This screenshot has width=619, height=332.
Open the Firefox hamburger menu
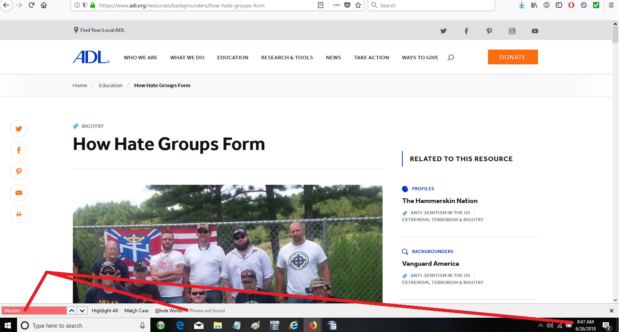point(611,5)
